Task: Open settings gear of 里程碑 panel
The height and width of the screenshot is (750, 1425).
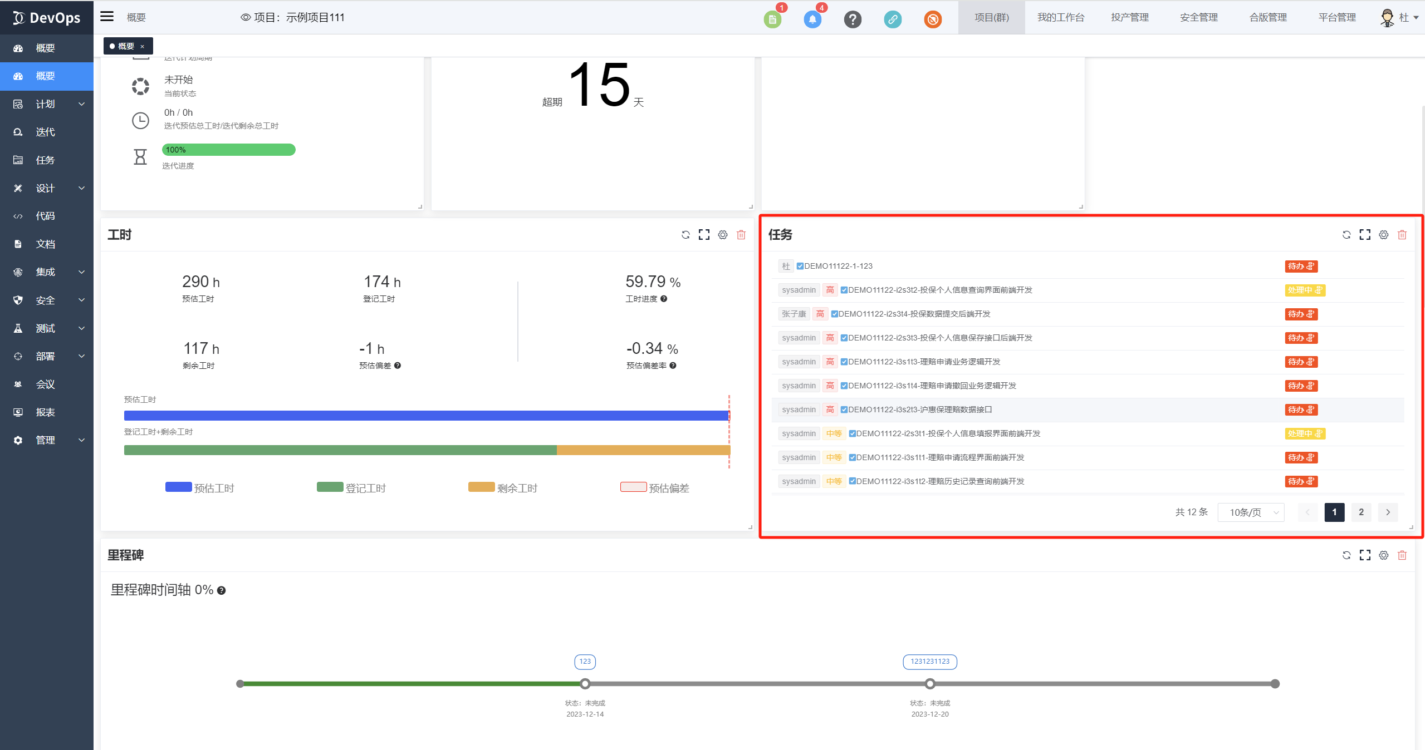Action: point(1383,555)
